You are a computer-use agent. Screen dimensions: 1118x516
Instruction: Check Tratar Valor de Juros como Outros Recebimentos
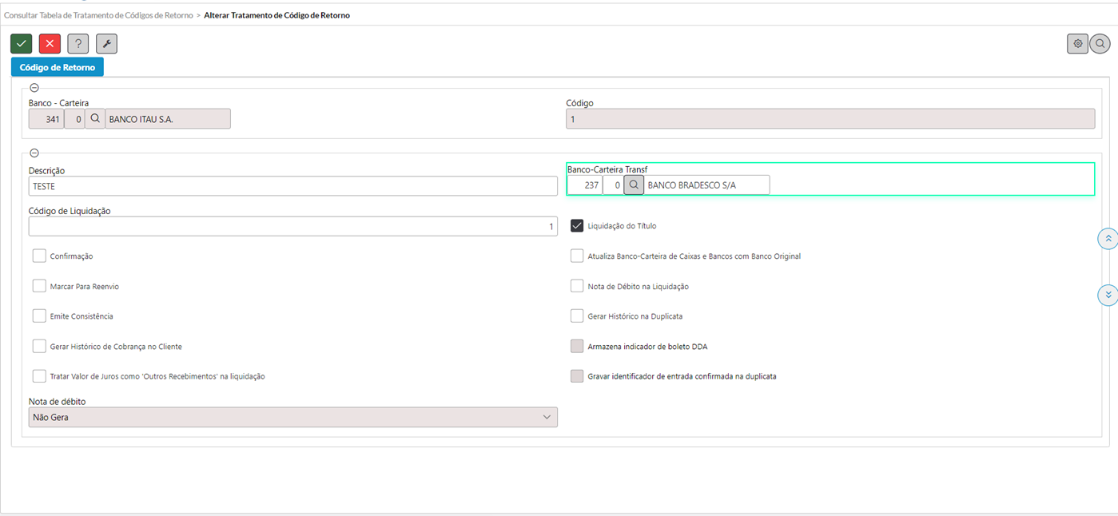[x=39, y=375]
